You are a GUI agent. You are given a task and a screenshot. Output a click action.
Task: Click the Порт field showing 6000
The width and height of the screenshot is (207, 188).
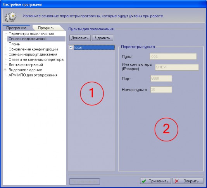(x=161, y=78)
